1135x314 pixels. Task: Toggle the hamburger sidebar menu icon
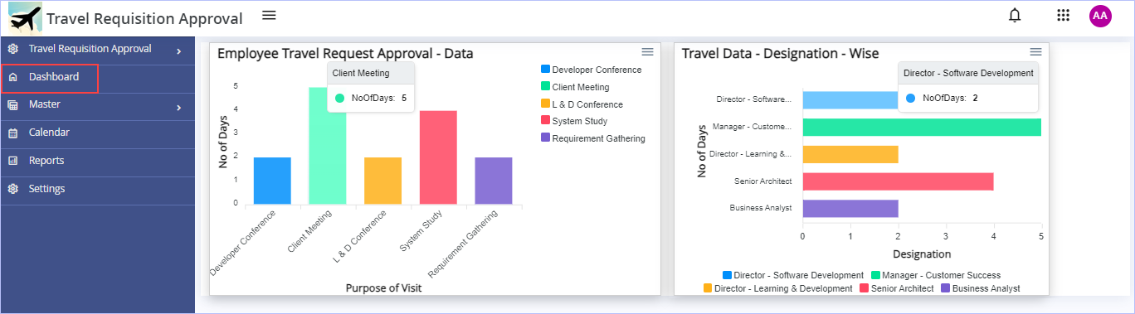pyautogui.click(x=268, y=15)
